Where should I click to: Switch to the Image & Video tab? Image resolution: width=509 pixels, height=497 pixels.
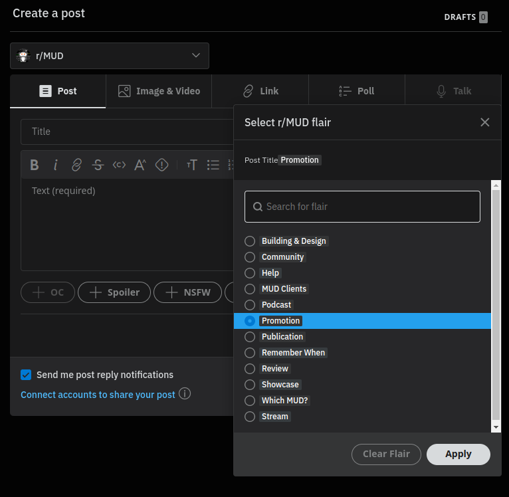(159, 91)
